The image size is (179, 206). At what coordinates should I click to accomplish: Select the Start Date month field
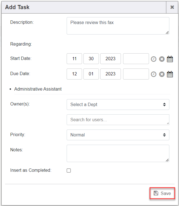[74, 59]
